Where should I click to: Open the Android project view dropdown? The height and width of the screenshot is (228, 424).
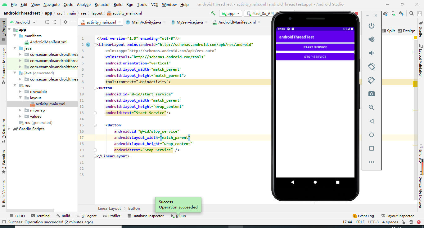[23, 22]
